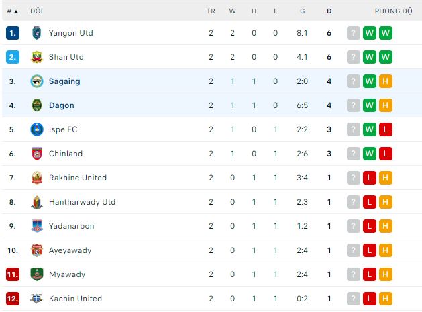Click Yangon Utd's latest green W badge
The width and height of the screenshot is (422, 312).
(x=385, y=33)
